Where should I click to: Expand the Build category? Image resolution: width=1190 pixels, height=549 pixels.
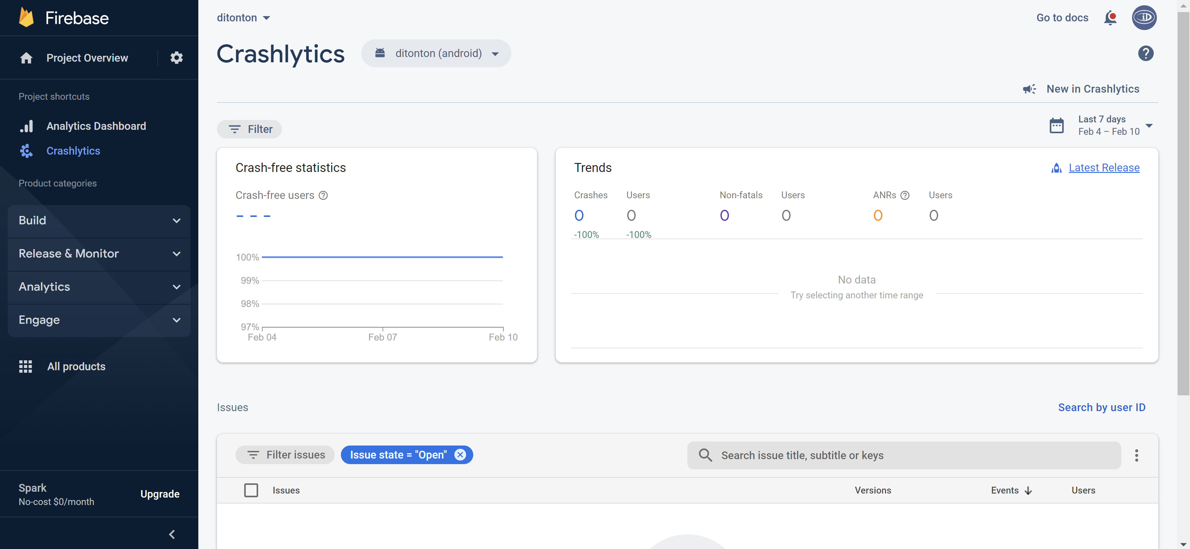[x=99, y=221]
